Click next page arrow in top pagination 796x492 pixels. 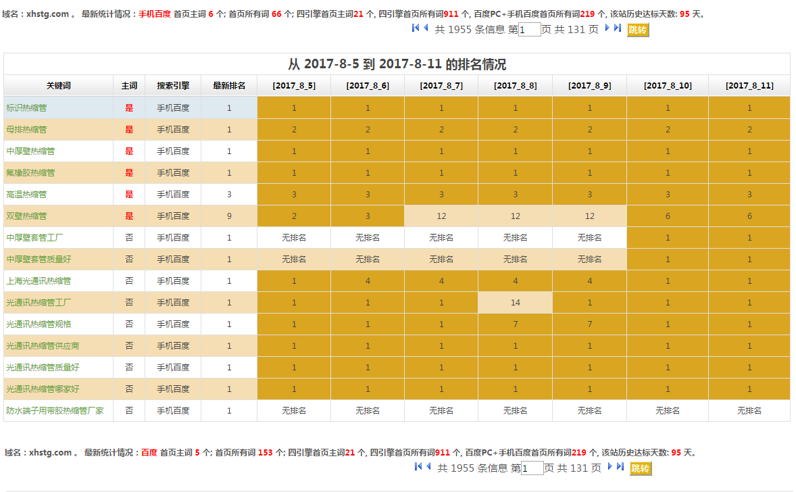click(607, 28)
